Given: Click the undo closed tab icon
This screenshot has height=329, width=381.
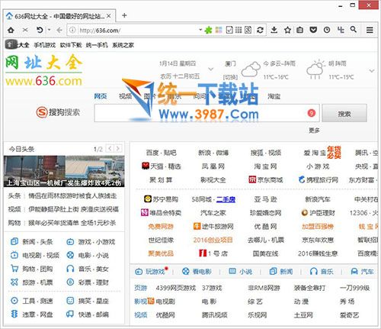Looking at the screenshot, I should tap(40, 30).
